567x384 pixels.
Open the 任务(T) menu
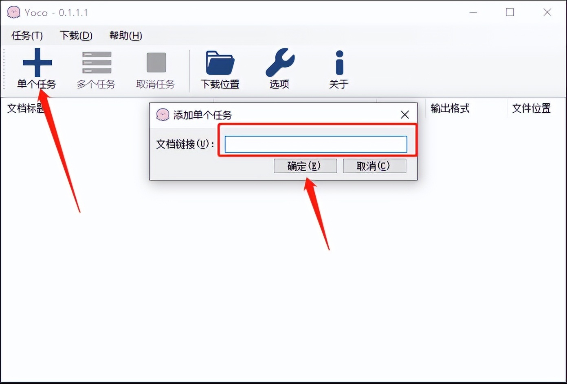click(27, 35)
